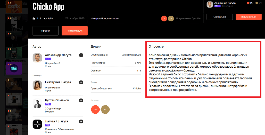Click the PRO badge under Лагута + Лагута

point(47,125)
